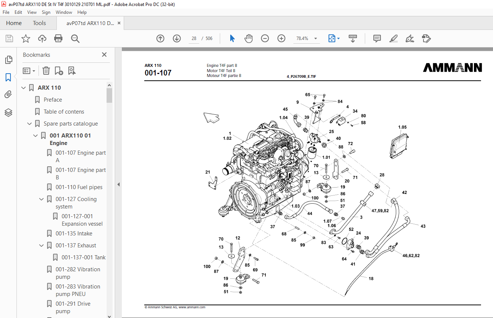The image size is (493, 318).
Task: Open Page Thumbnails panel in sidebar
Action: [8, 60]
